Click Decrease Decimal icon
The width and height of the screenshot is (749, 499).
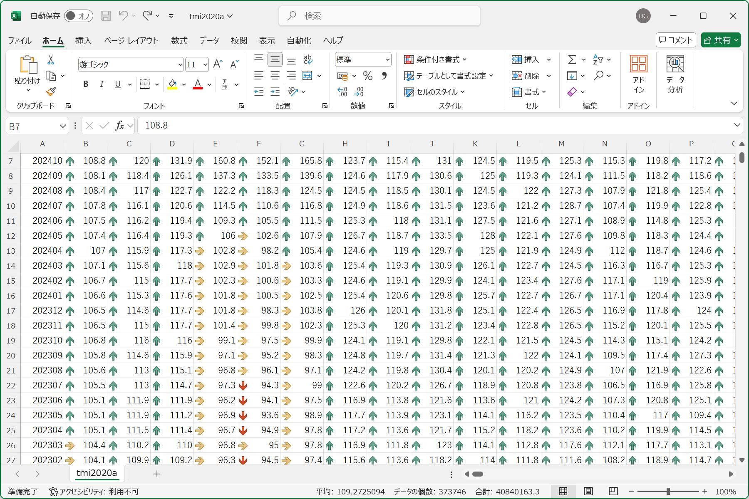coord(359,91)
